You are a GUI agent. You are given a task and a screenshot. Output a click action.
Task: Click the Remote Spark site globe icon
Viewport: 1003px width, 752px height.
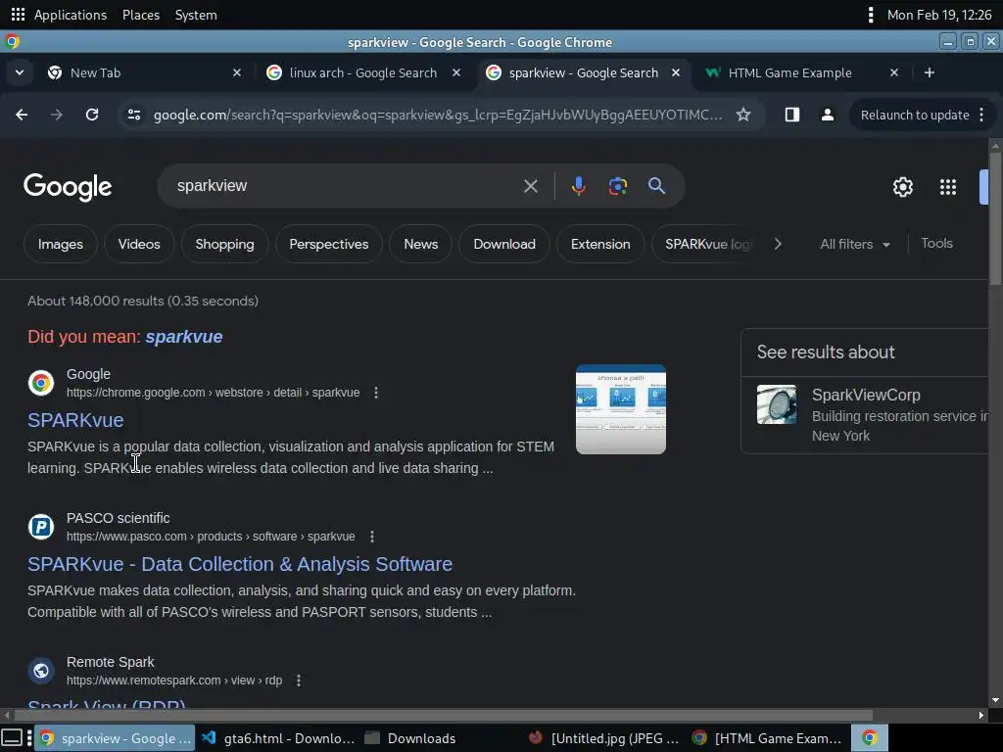coord(41,670)
